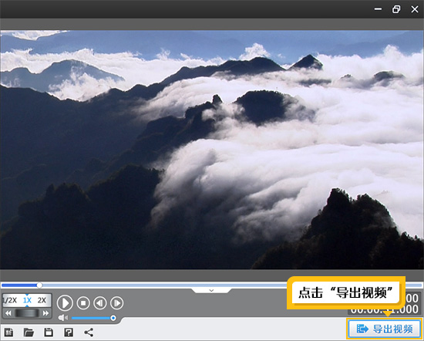This screenshot has height=341, width=424.
Task: Click the 导出视频 export video button
Action: point(385,329)
